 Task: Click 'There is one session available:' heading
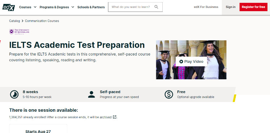(44, 110)
